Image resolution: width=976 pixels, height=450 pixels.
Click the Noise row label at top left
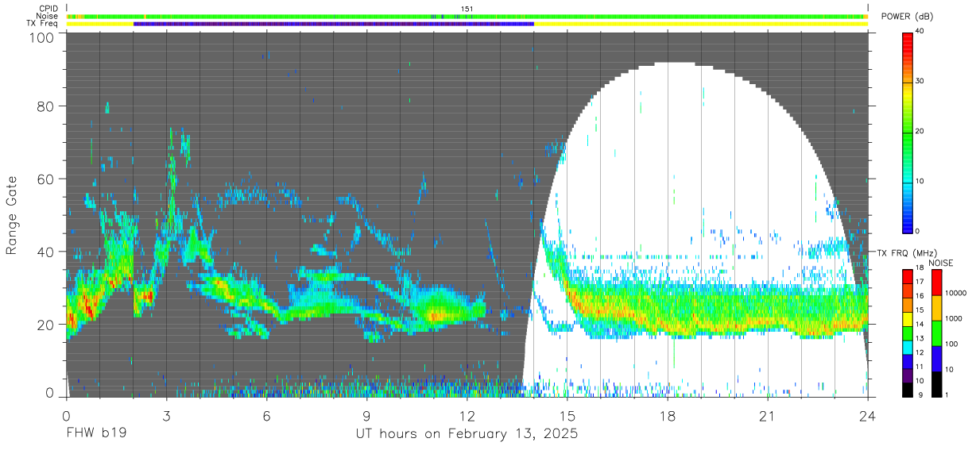point(48,16)
